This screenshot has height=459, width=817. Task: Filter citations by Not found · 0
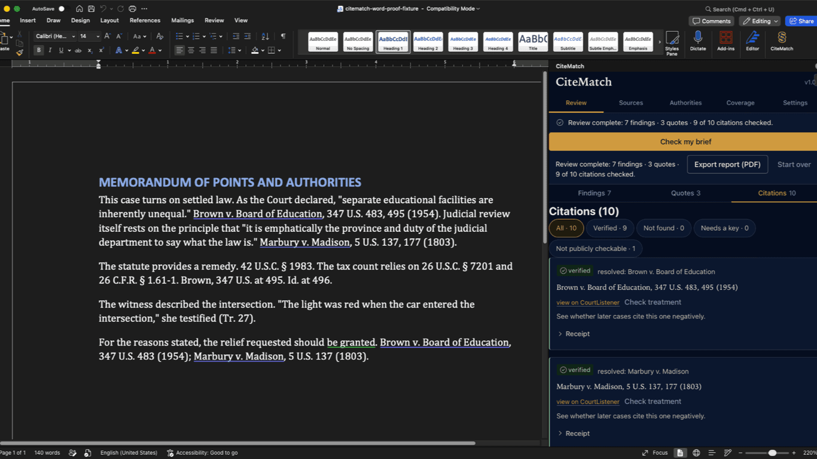click(664, 228)
